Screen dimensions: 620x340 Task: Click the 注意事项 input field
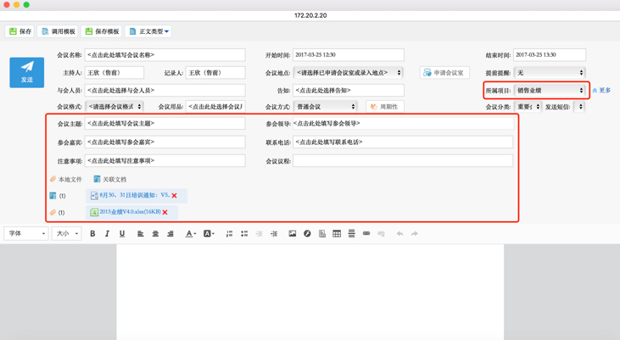tap(165, 161)
